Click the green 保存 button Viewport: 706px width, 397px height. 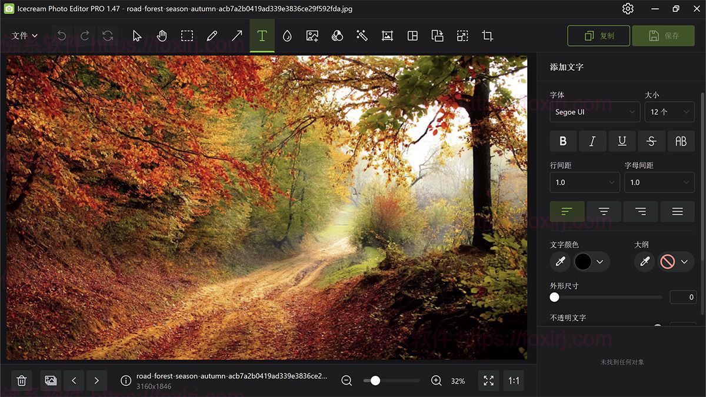pos(663,36)
